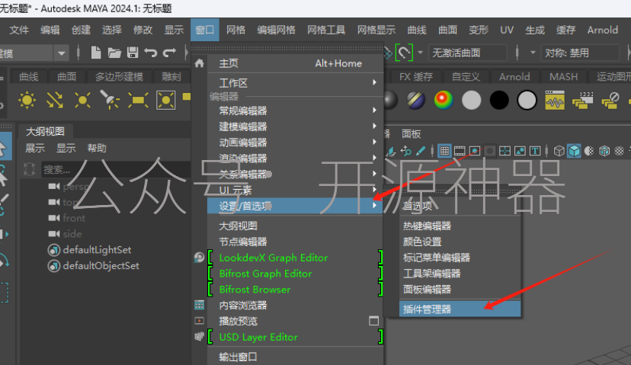The height and width of the screenshot is (365, 631).
Task: Click the yellow waveform window shelf icon
Action: click(x=555, y=100)
